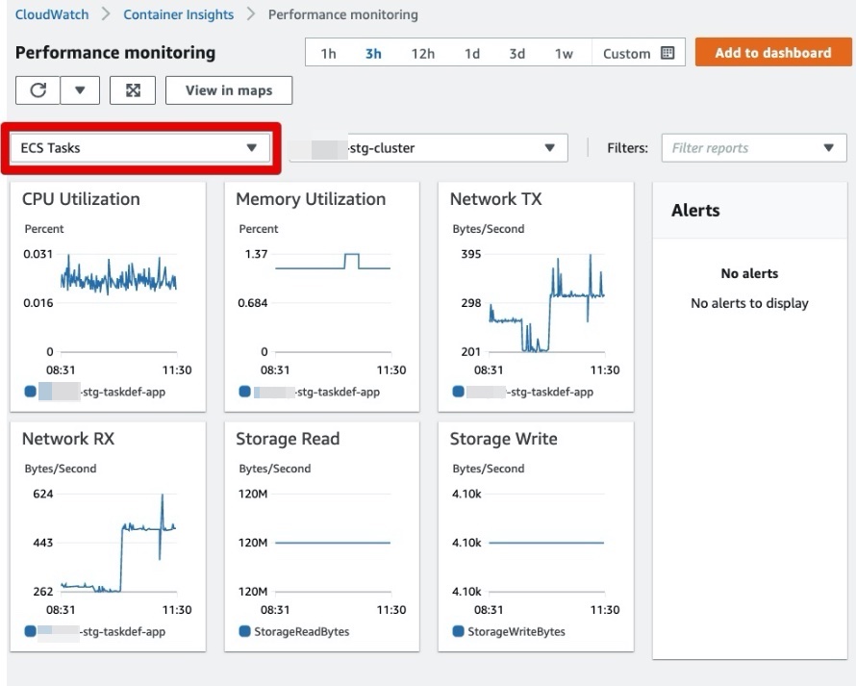Switch to the 1w time range
856x686 pixels.
click(564, 53)
